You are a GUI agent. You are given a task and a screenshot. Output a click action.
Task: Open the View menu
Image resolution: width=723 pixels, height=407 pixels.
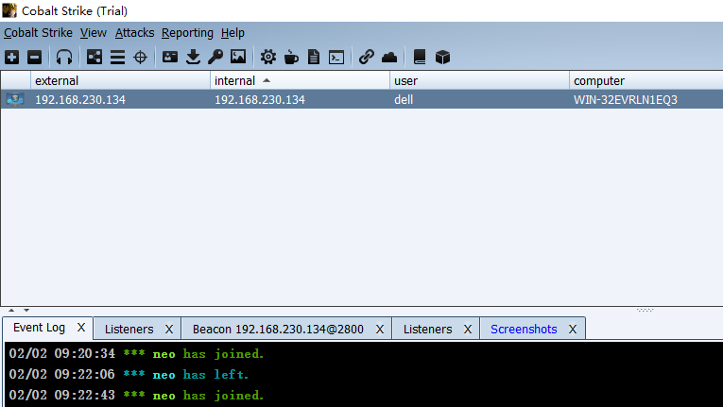click(x=94, y=33)
